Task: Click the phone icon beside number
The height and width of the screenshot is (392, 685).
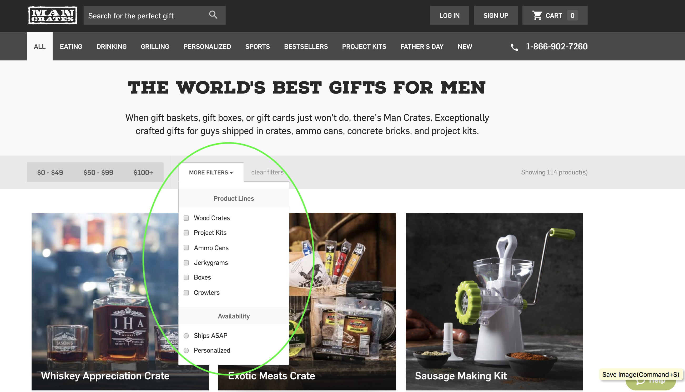Action: tap(514, 47)
